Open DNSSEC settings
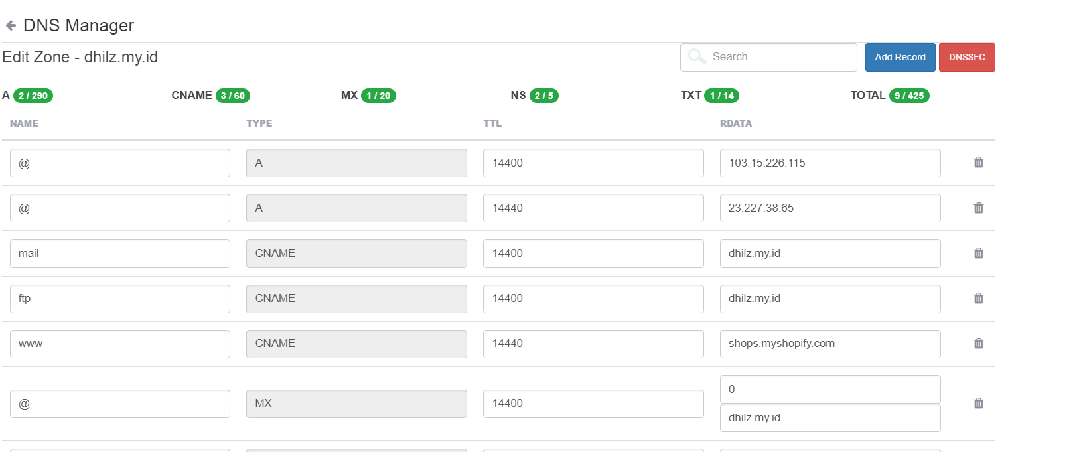 967,57
